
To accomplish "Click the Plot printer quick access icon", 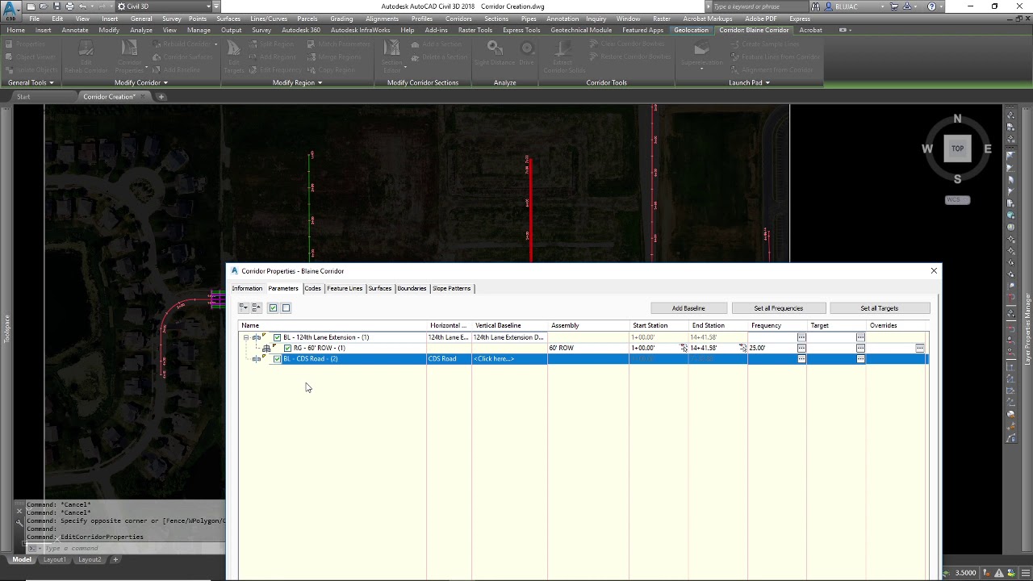I will 69,6.
